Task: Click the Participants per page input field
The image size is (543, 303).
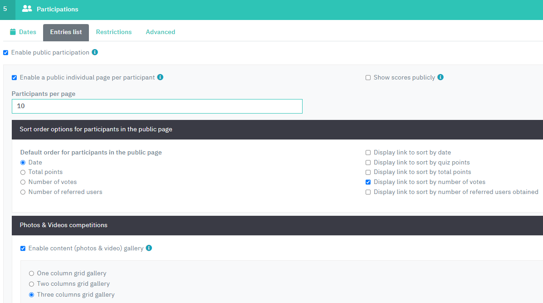Action: click(x=157, y=106)
